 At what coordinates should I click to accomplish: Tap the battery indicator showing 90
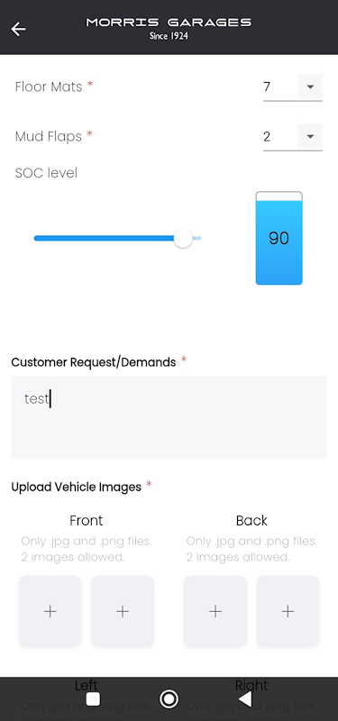point(279,238)
